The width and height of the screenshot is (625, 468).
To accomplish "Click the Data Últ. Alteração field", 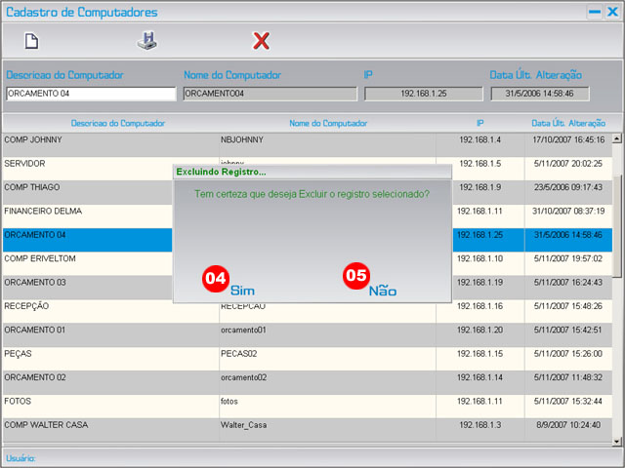I will click(539, 95).
